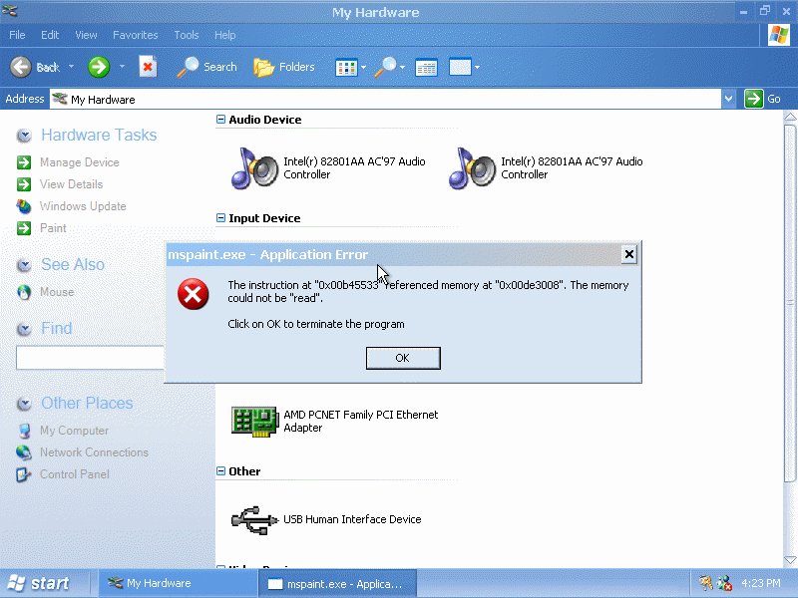Screen dimensions: 798x598
Task: Collapse the See Also panel
Action: 24,265
